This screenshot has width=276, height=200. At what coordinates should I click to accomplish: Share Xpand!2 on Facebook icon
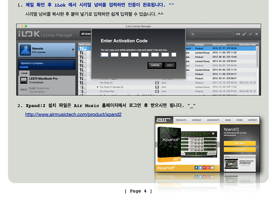(x=196, y=168)
